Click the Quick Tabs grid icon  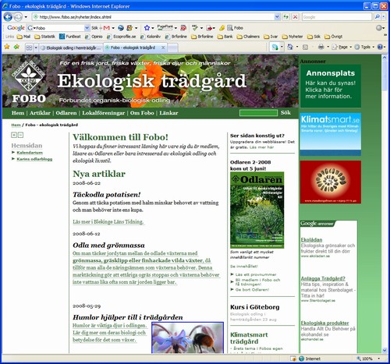29,48
